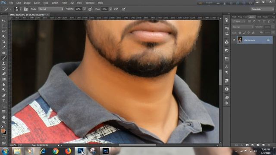Open the layer blend mode dropdown
Viewport: 276px width, 155px height.
click(243, 27)
